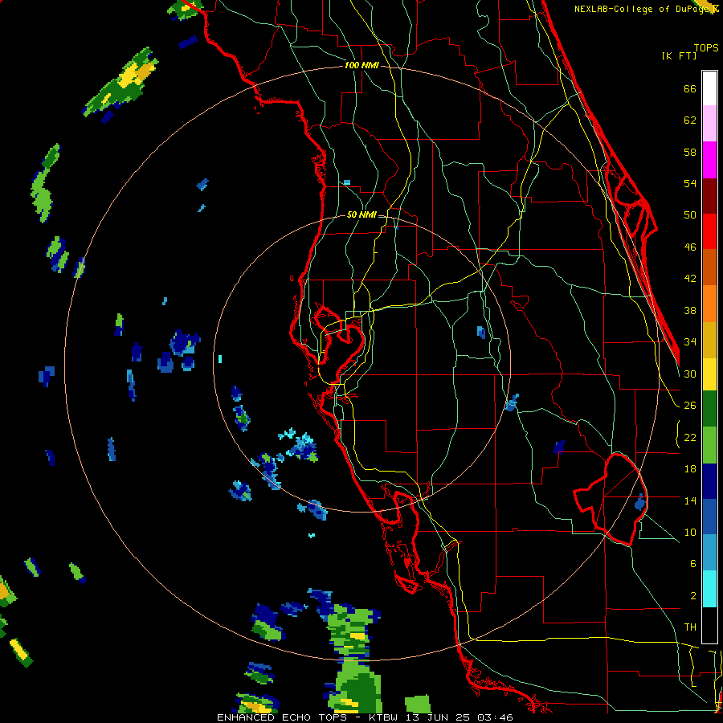Select the bright red swatch in the scale
Image resolution: width=723 pixels, height=723 pixels.
pyautogui.click(x=709, y=231)
